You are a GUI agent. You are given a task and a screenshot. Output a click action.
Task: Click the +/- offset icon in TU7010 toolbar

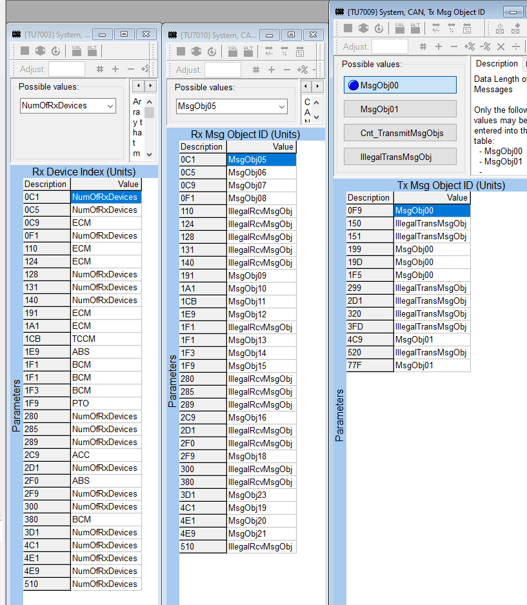pos(269,52)
